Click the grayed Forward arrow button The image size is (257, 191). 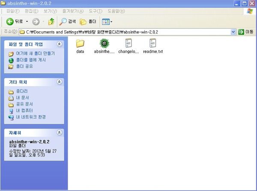36,21
